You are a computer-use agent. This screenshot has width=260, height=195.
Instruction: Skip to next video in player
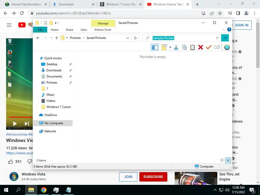click(x=27, y=124)
